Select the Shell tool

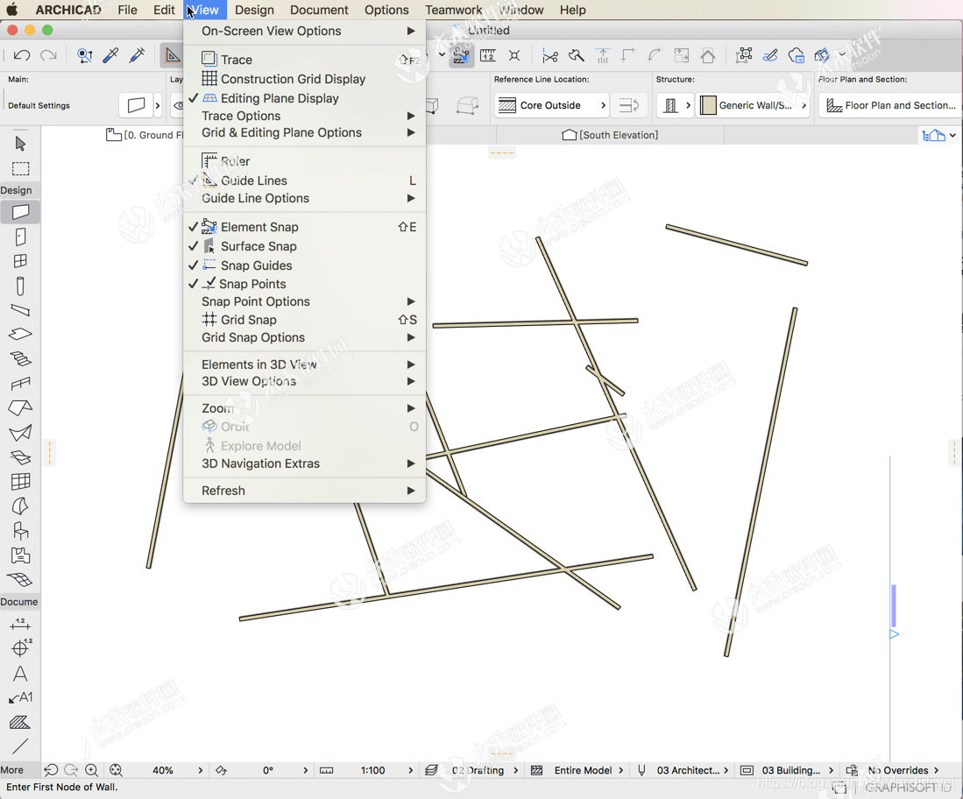(x=20, y=433)
